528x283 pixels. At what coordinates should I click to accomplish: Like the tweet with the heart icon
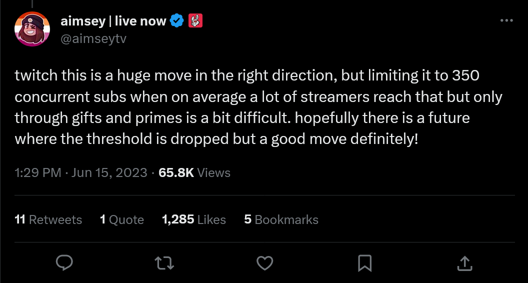264,262
